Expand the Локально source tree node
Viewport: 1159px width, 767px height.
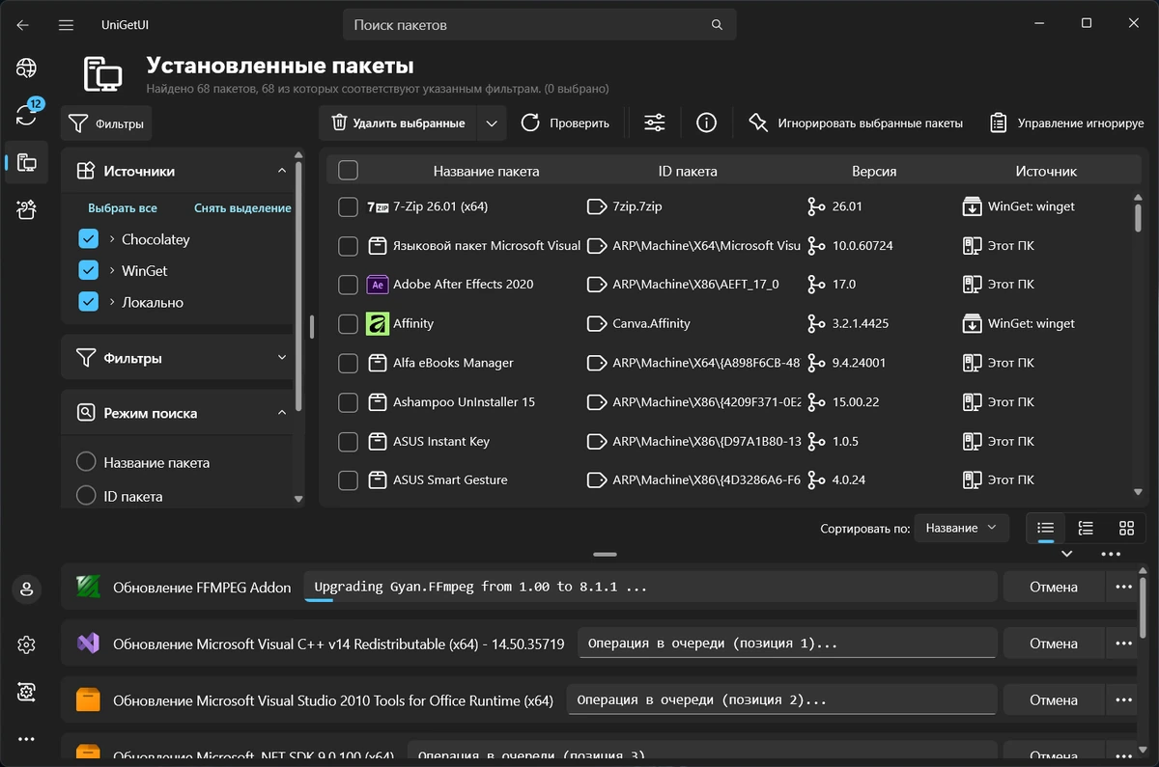[112, 302]
